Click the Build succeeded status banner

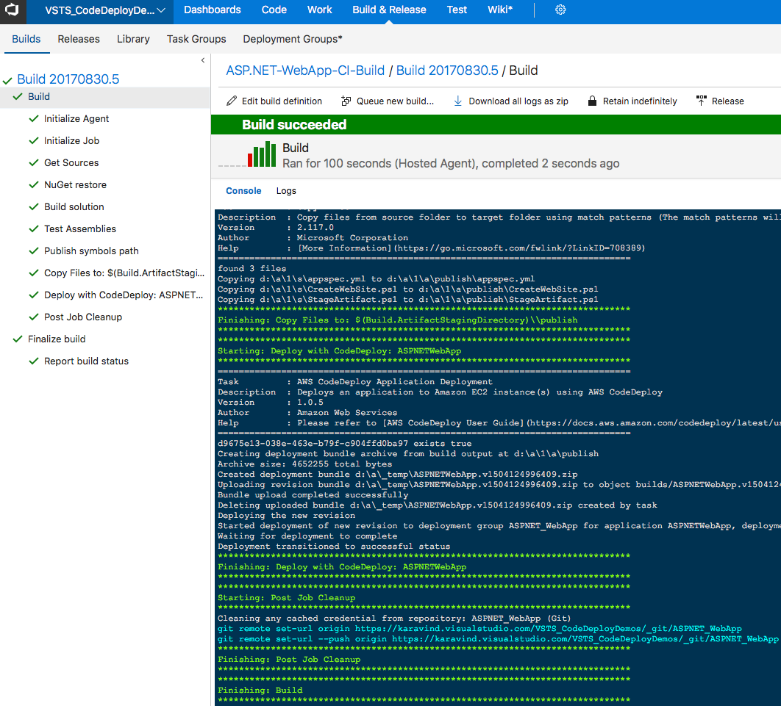click(496, 124)
